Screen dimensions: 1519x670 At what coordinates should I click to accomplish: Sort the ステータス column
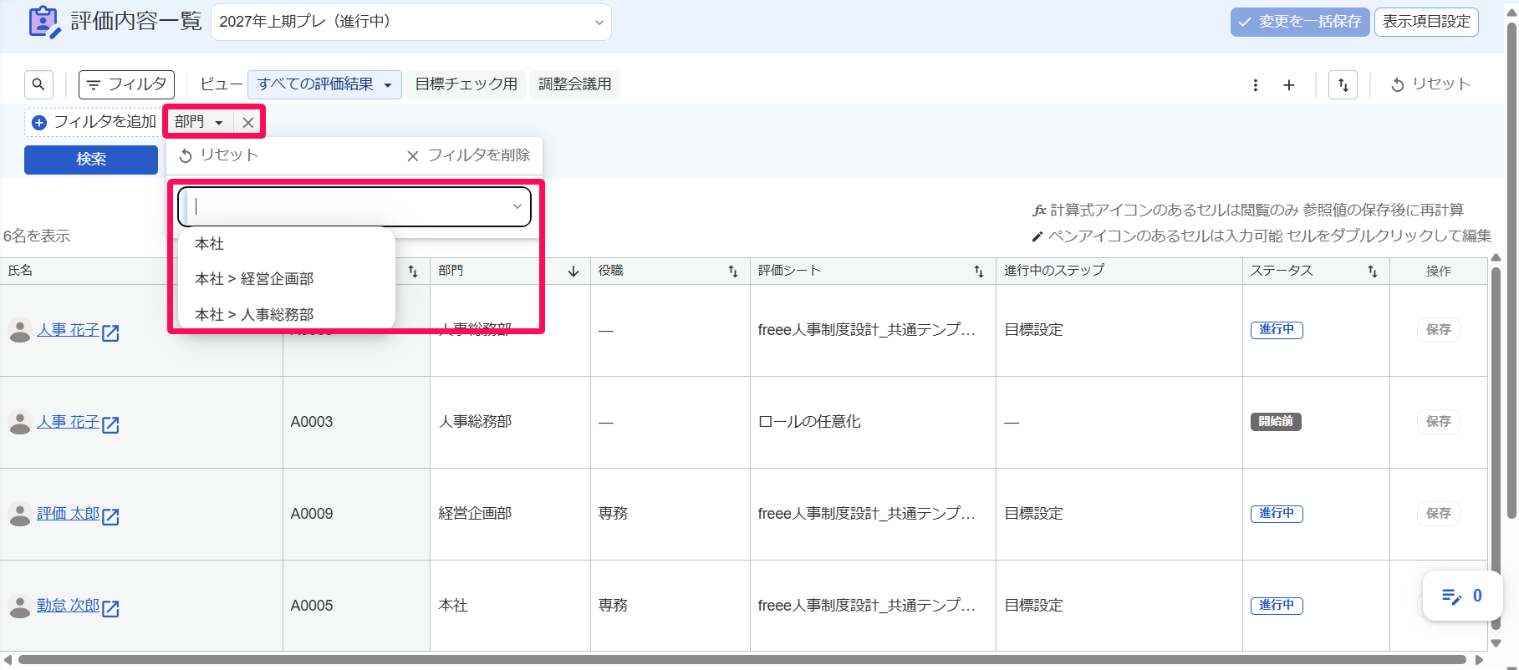tap(1373, 272)
